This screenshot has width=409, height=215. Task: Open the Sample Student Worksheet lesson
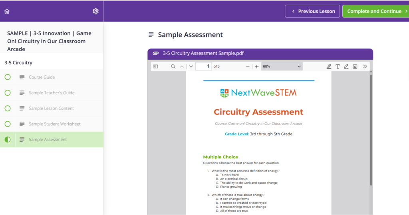(52, 124)
